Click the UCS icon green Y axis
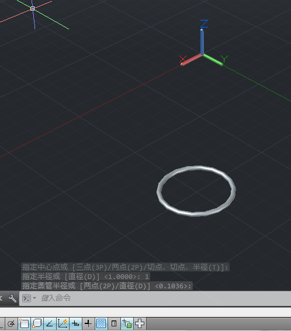This screenshot has height=331, width=291. coord(213,60)
